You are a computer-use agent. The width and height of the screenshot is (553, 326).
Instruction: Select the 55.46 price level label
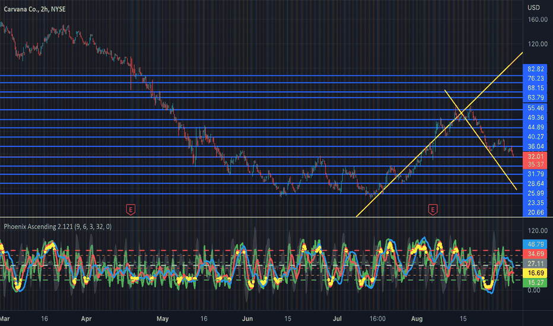535,108
